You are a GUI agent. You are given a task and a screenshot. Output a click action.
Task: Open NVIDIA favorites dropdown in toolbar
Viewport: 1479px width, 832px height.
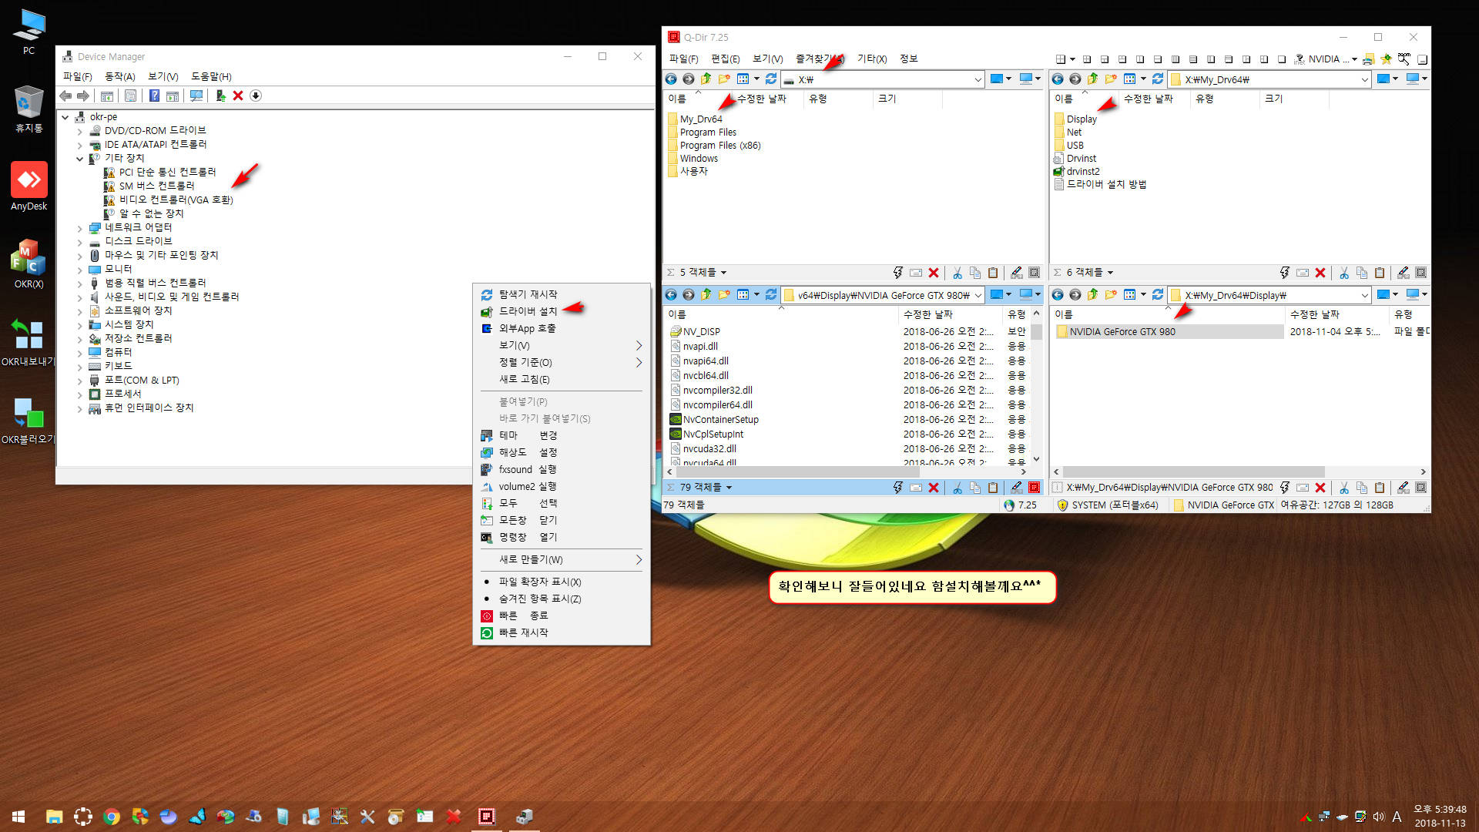(x=1354, y=59)
